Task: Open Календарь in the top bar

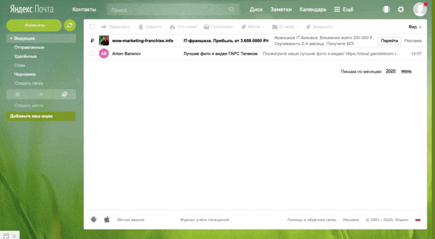Action: (x=313, y=9)
